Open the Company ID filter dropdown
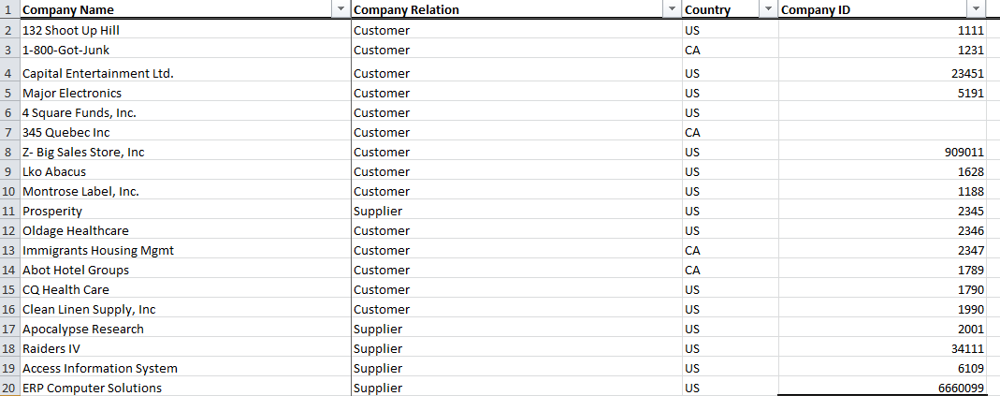 (977, 9)
